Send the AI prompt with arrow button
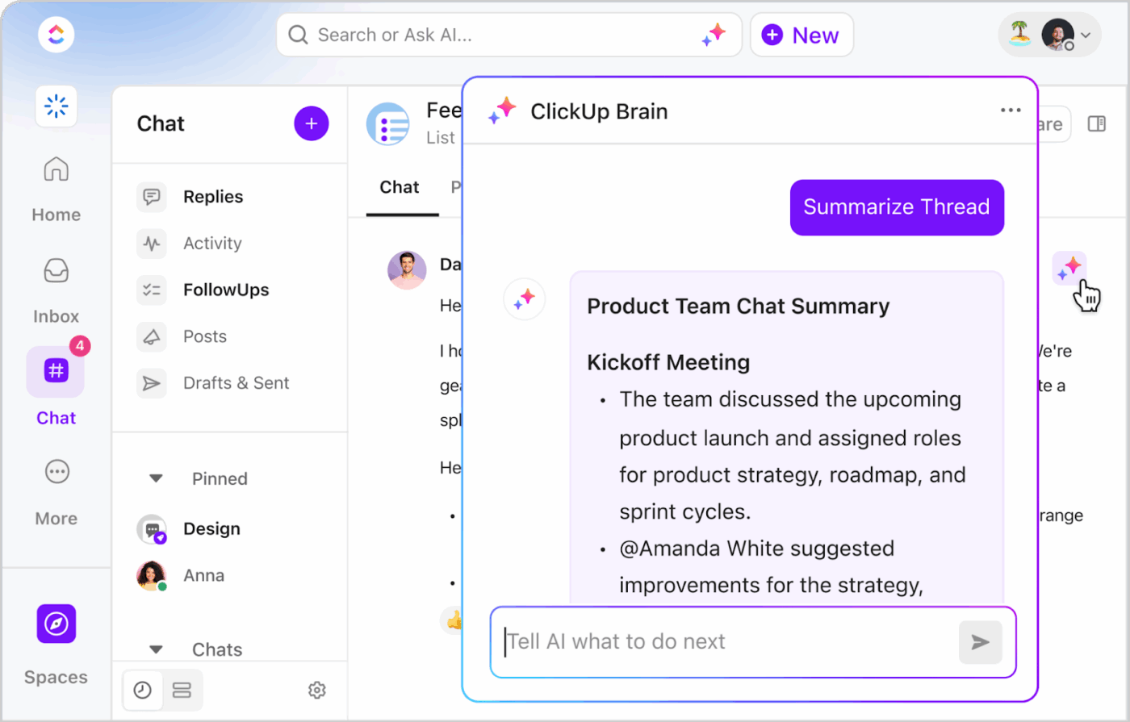The width and height of the screenshot is (1130, 722). (980, 642)
